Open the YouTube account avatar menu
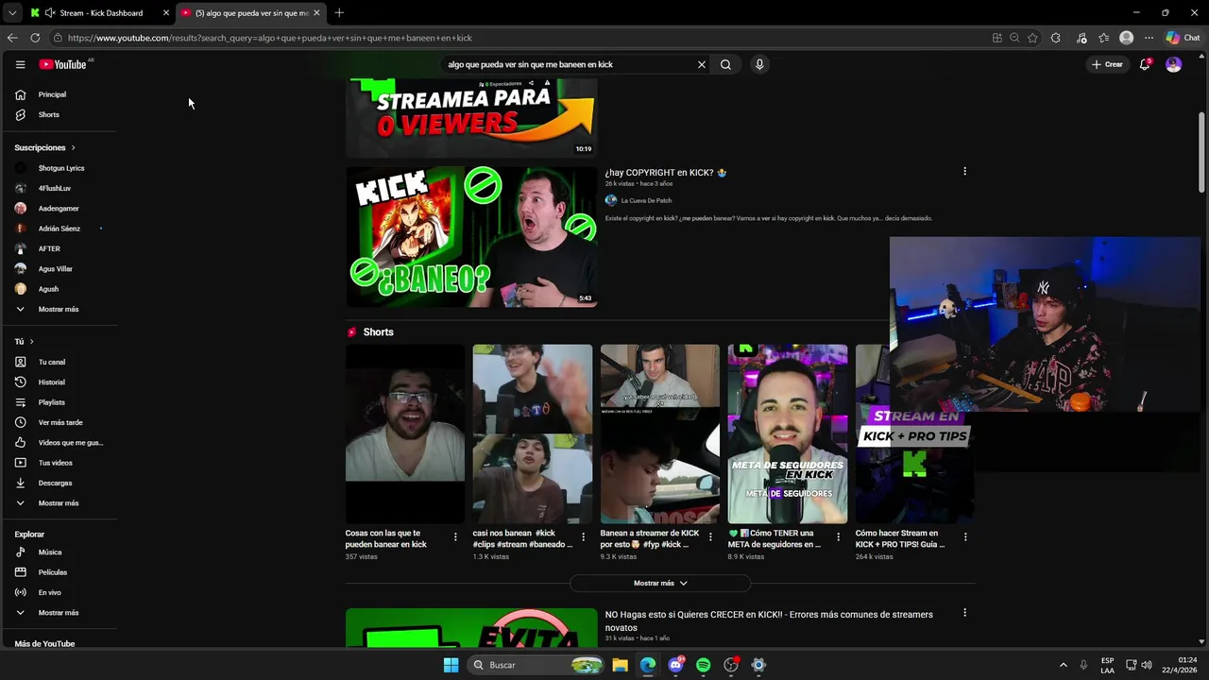Image resolution: width=1209 pixels, height=680 pixels. (1173, 64)
